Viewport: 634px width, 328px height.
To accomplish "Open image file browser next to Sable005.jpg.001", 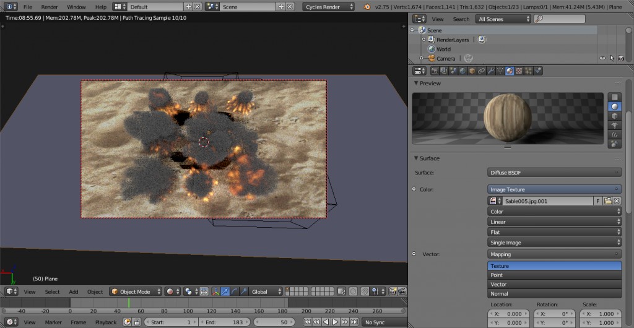I will coord(608,201).
